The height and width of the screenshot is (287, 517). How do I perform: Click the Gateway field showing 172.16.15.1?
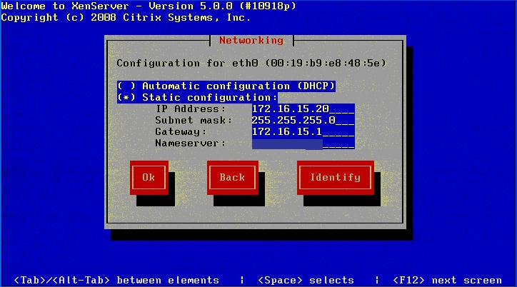(303, 131)
